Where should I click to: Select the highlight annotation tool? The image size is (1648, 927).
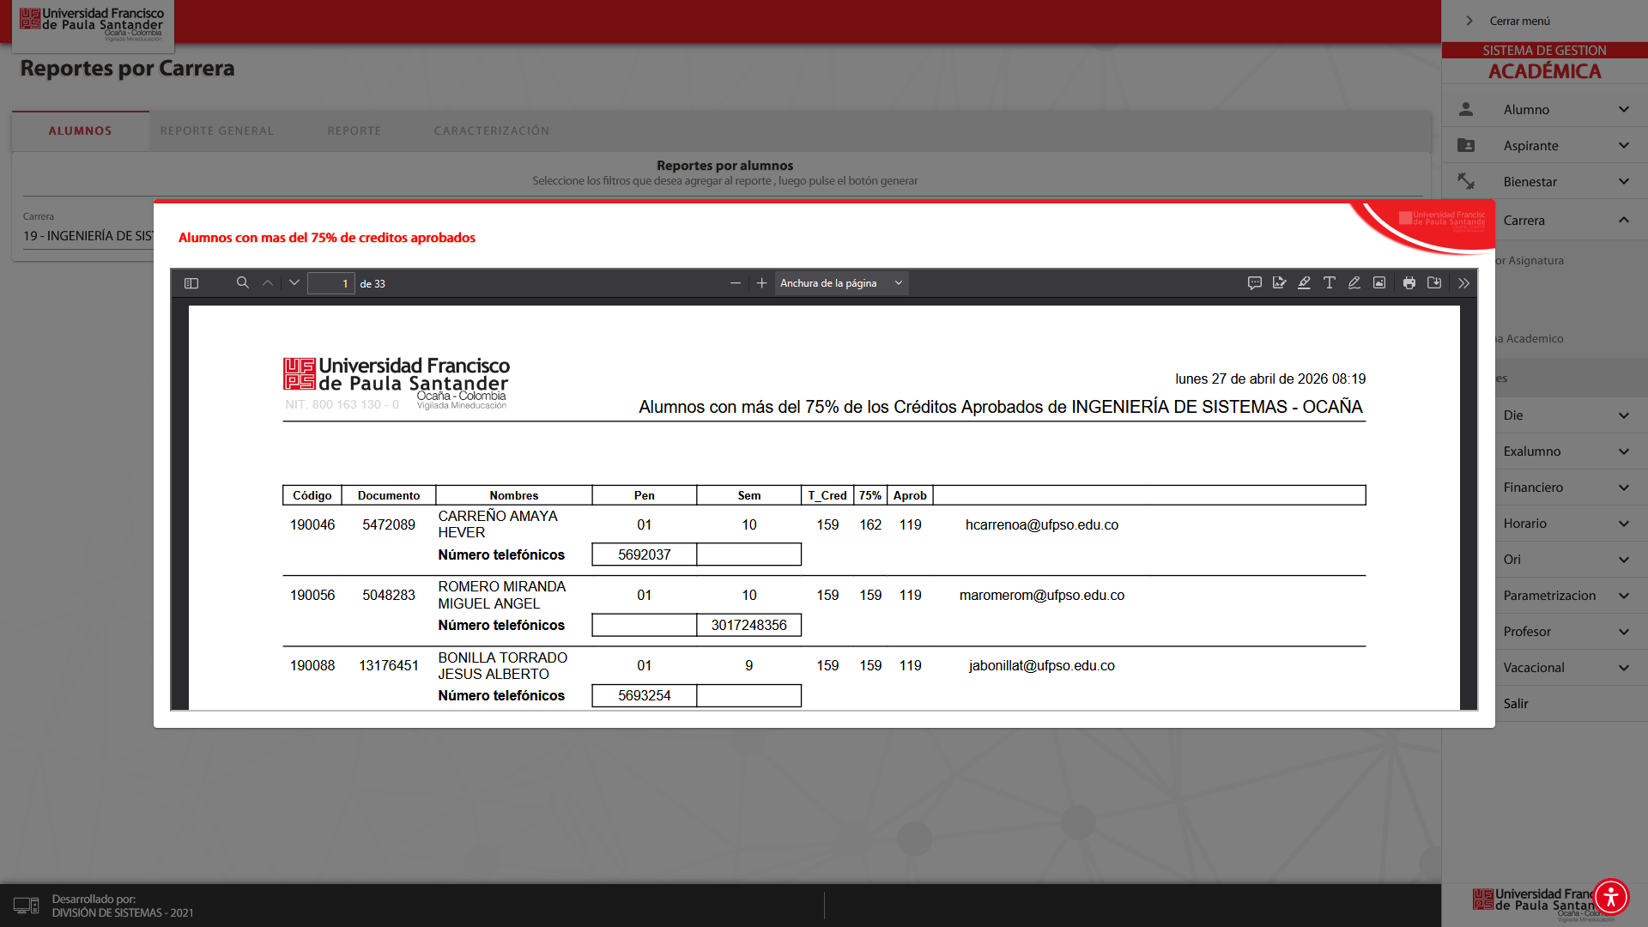coord(1304,282)
